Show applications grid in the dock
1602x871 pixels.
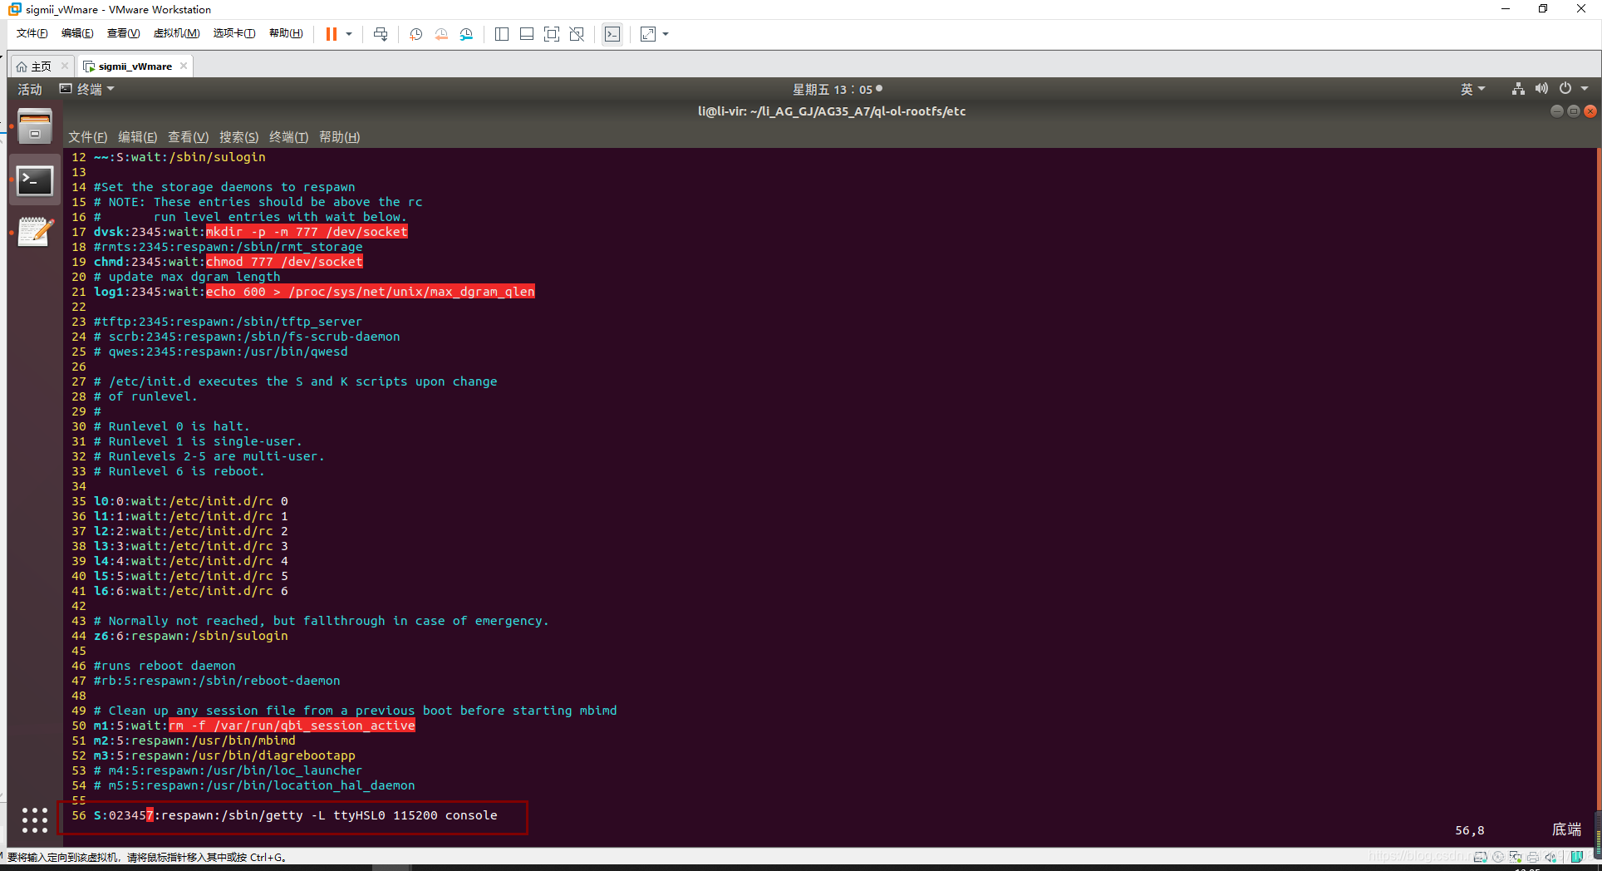[x=35, y=820]
